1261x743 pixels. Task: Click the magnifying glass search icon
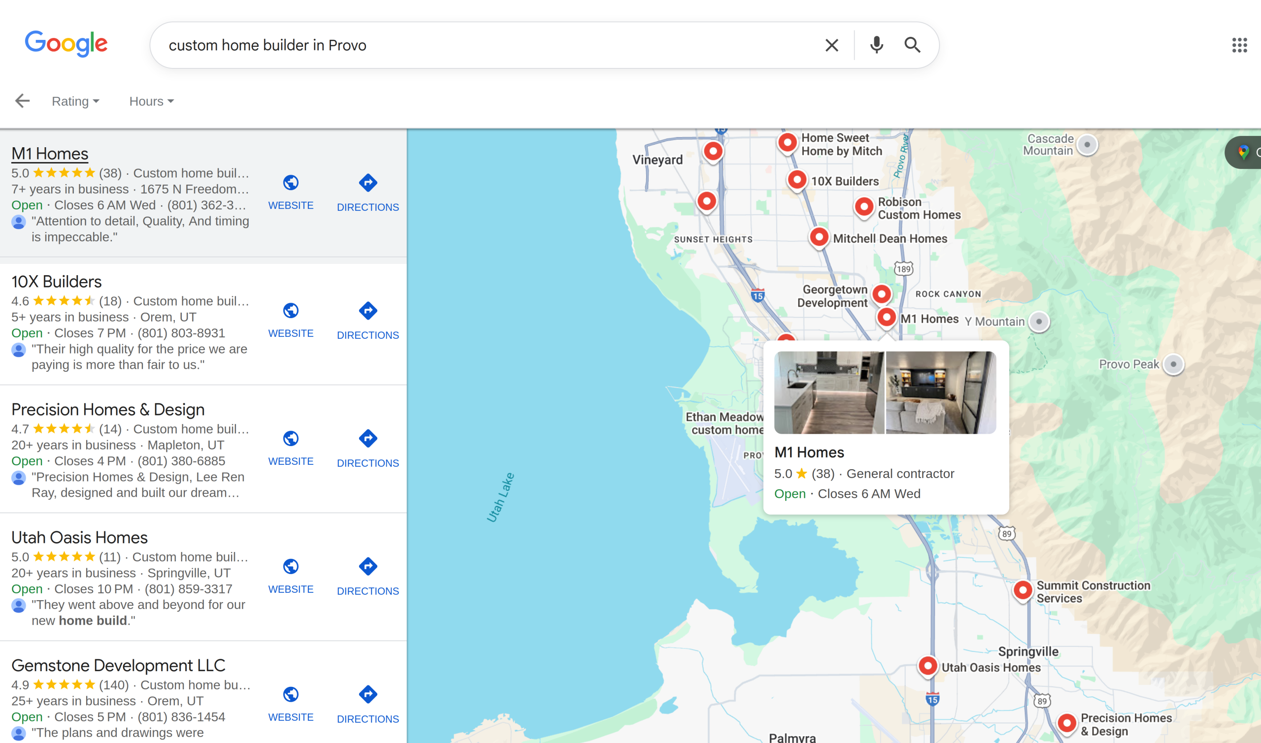912,45
